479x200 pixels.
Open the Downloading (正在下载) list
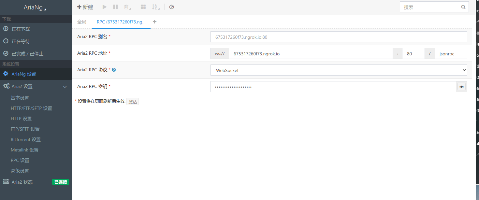36,29
